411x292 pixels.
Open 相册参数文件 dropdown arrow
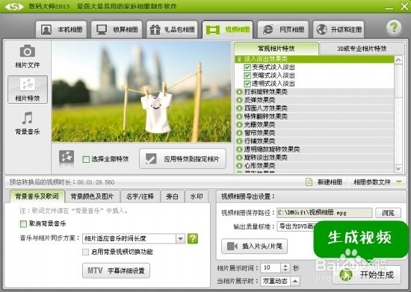coord(399,182)
